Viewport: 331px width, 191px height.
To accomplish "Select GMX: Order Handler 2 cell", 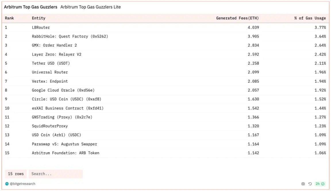I will (x=54, y=45).
